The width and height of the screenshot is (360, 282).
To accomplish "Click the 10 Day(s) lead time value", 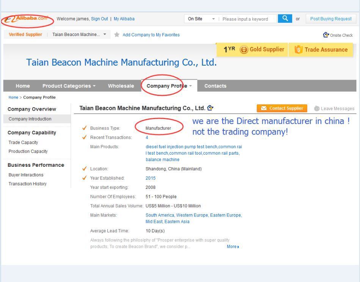I will [155, 231].
